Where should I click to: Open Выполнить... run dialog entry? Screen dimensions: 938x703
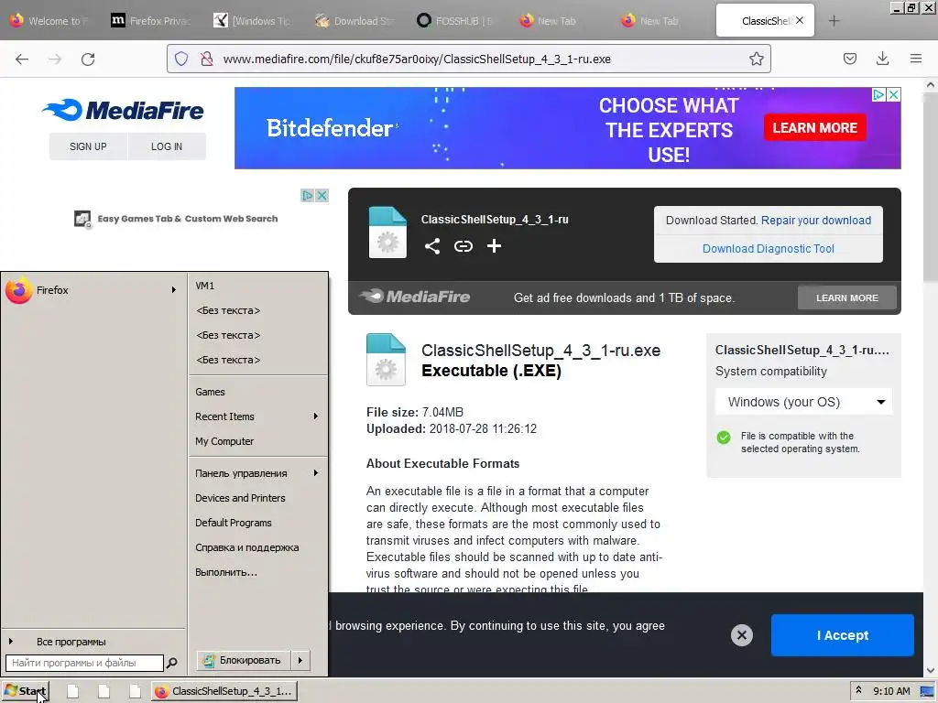(x=257, y=572)
